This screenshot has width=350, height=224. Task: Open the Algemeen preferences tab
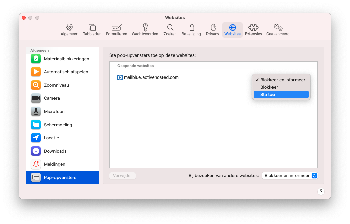point(69,30)
